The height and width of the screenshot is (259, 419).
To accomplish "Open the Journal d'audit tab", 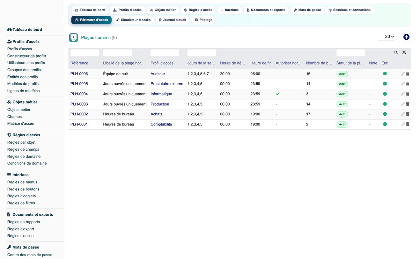I will coord(172,20).
